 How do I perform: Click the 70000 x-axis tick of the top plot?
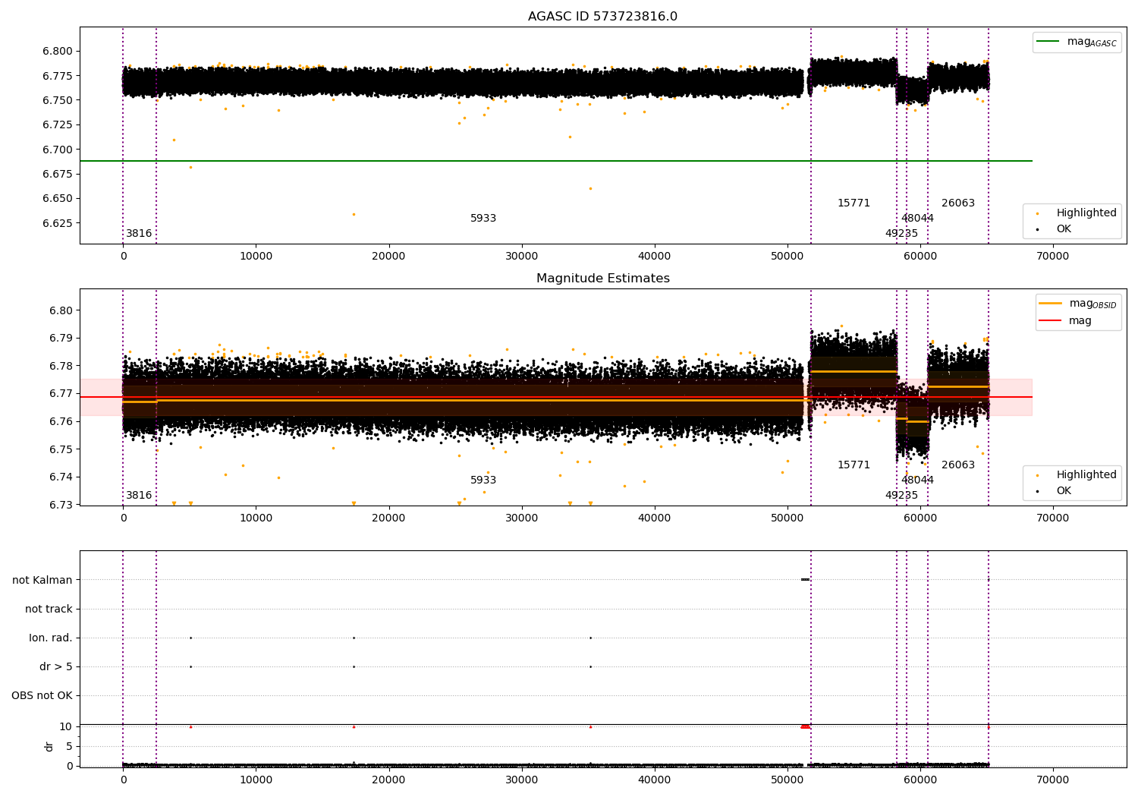click(x=1053, y=257)
